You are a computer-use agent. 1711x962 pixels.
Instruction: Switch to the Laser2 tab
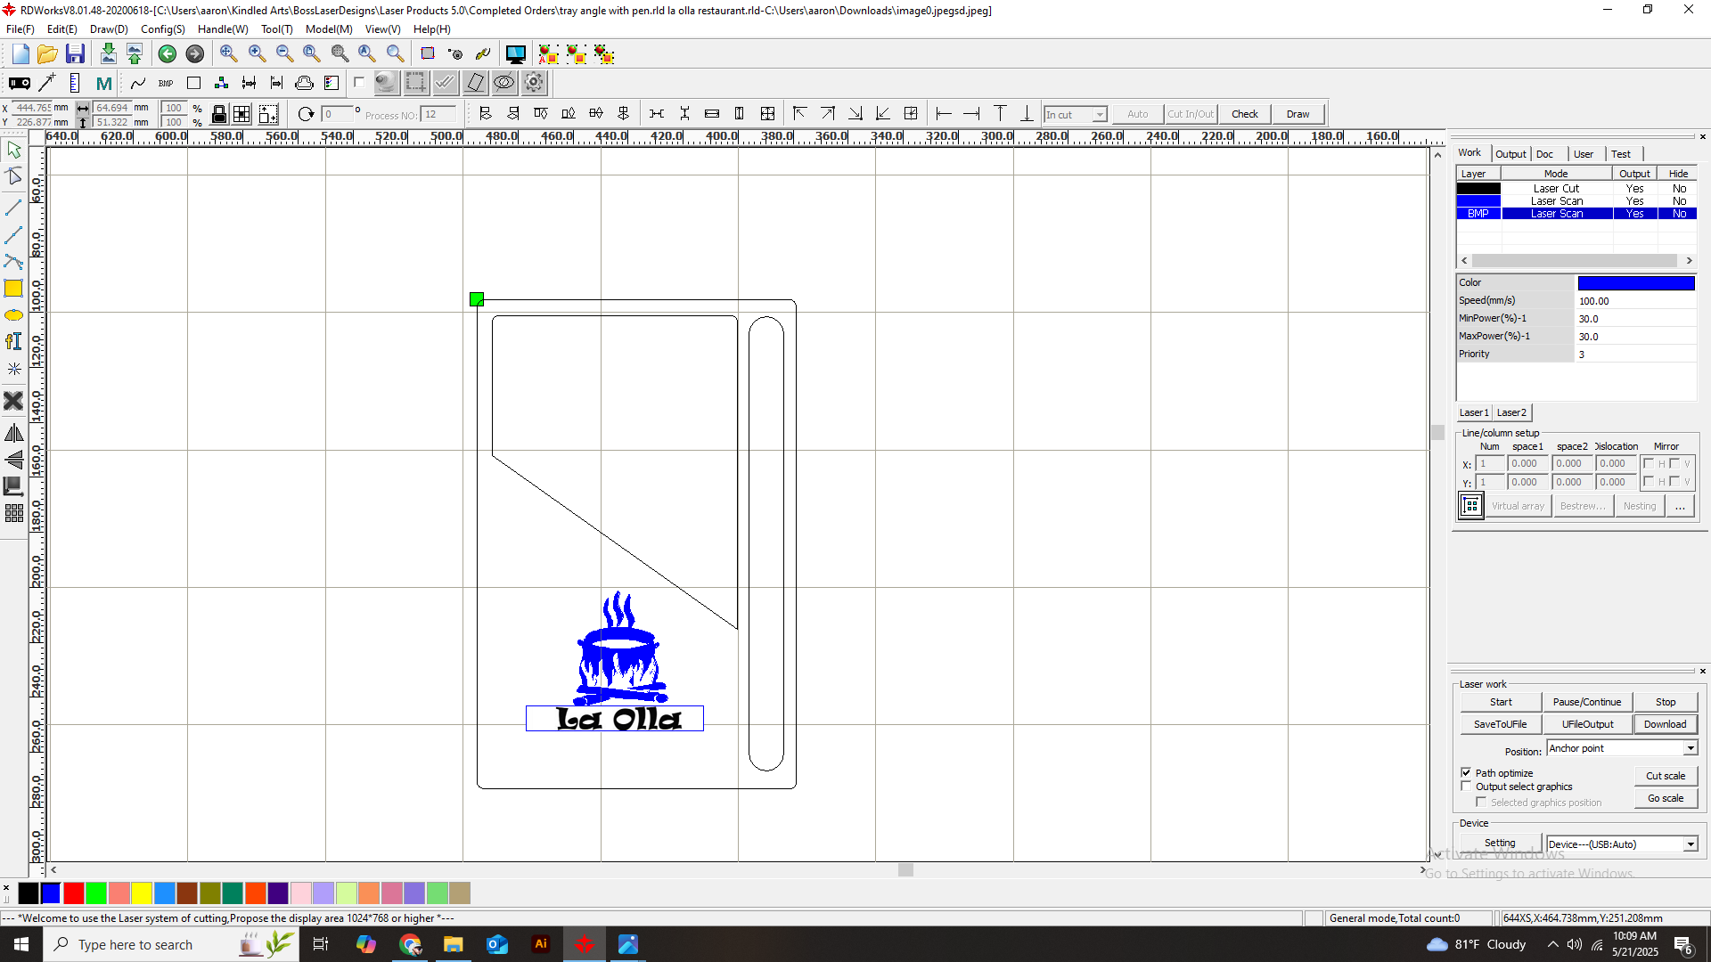(1511, 412)
